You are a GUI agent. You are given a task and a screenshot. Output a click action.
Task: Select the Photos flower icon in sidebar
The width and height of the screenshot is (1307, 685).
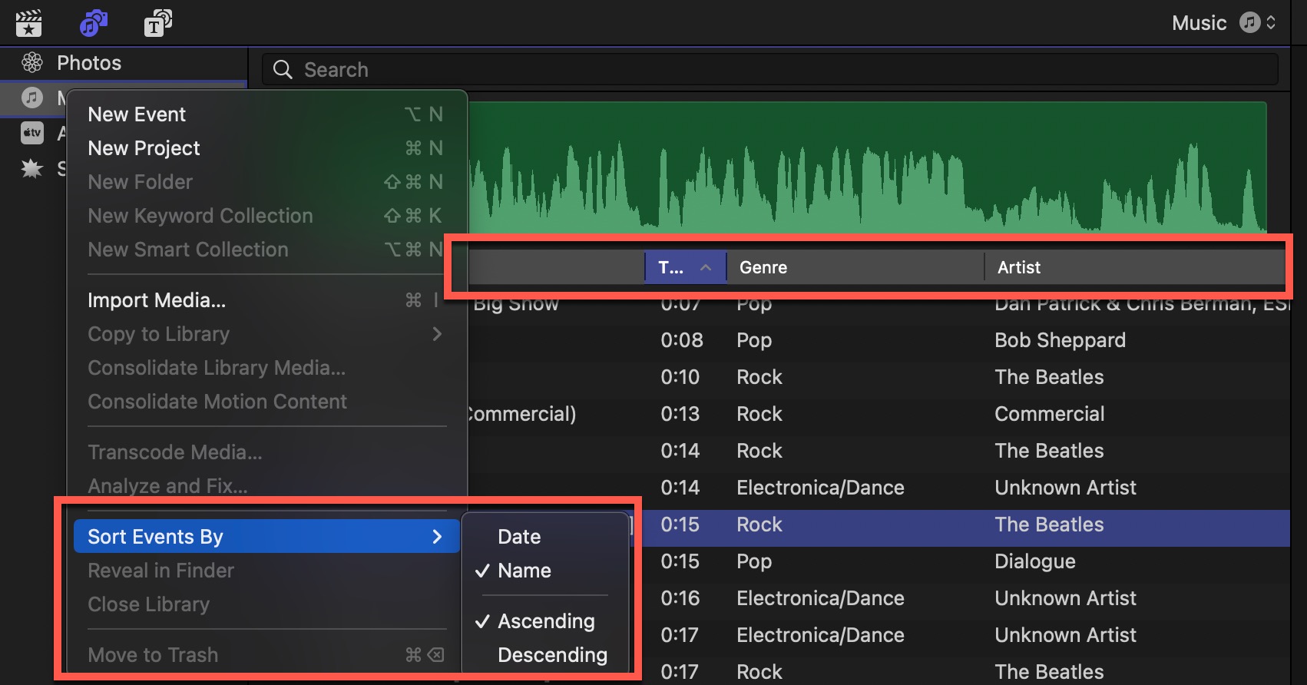click(x=32, y=62)
